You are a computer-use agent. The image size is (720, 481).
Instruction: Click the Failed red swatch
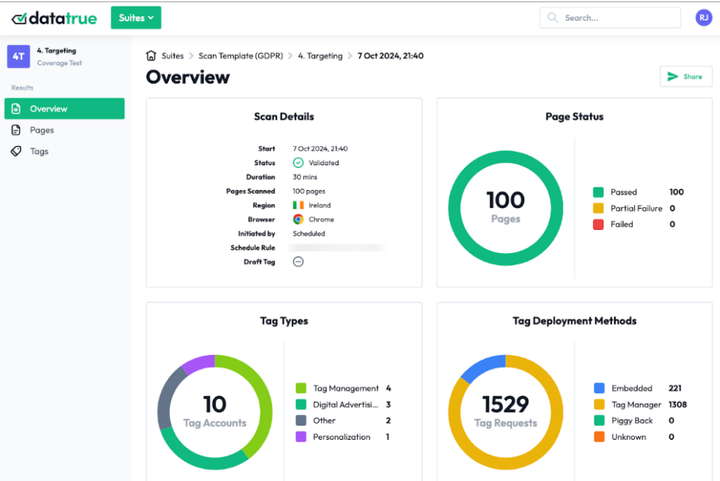coord(598,225)
